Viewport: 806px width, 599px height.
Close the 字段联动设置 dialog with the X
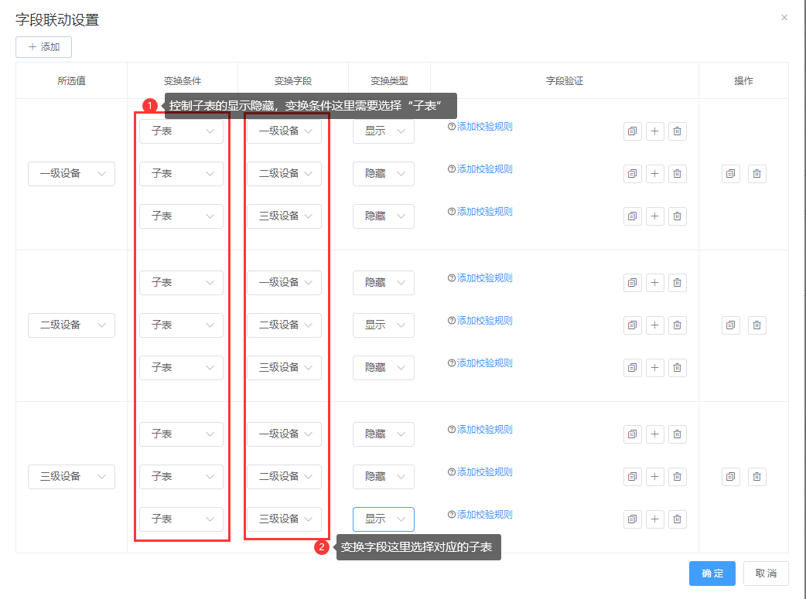tap(784, 17)
